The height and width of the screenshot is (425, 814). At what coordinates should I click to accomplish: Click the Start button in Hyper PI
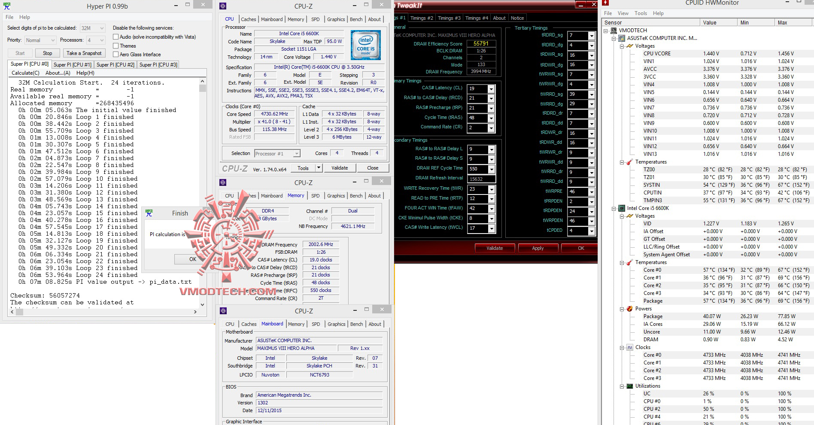[x=20, y=53]
